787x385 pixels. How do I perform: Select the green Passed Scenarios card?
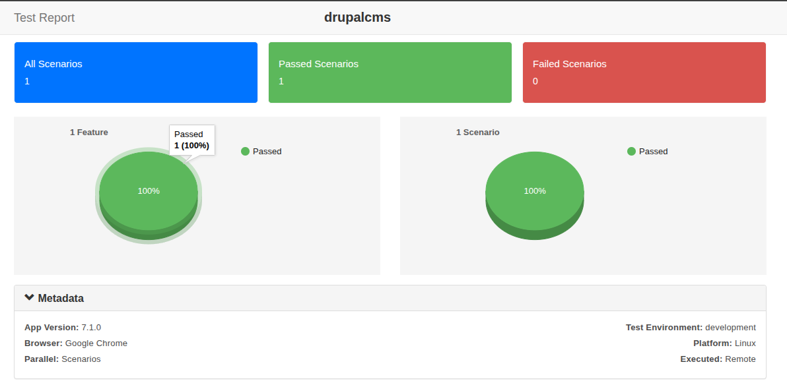point(390,73)
